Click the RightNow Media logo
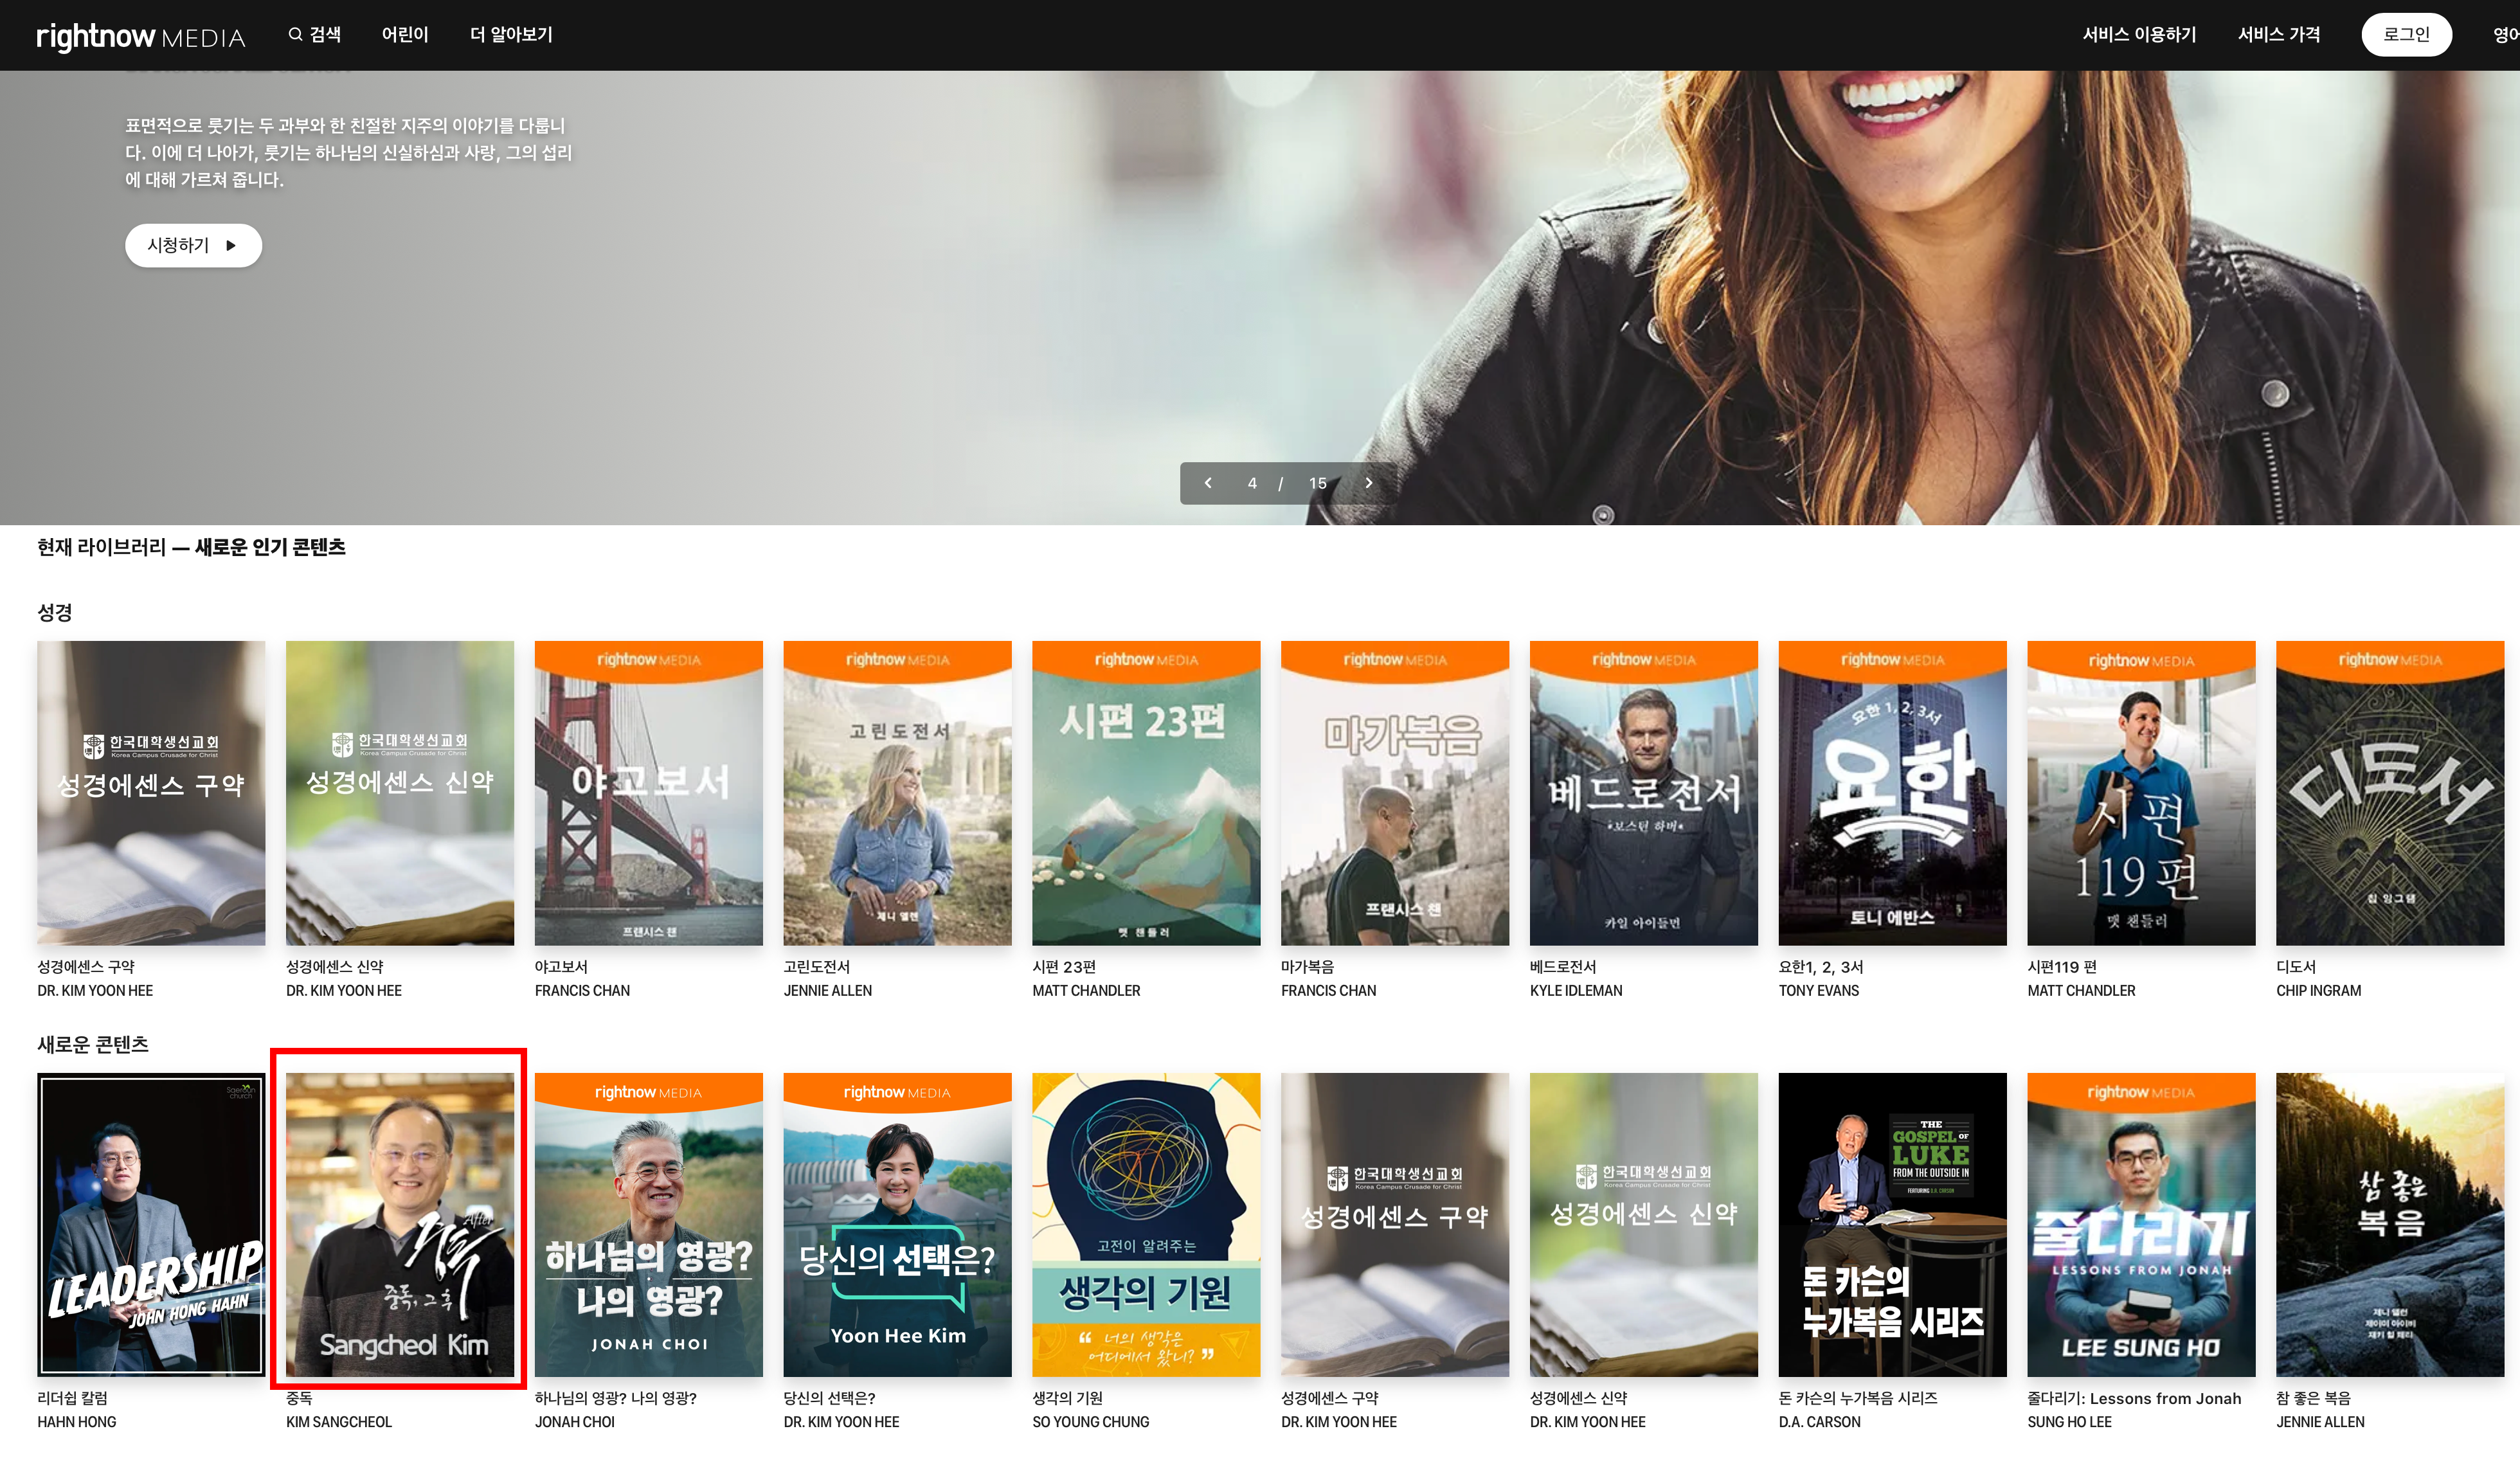Screen dimensions: 2520x1458 [x=140, y=36]
